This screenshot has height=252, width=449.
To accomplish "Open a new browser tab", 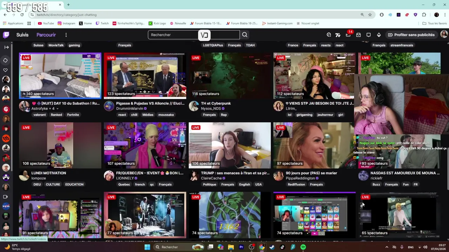I will [x=68, y=5].
